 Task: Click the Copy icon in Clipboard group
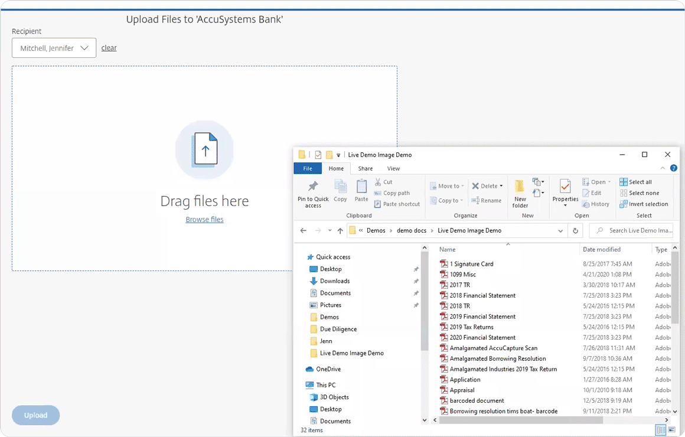click(340, 188)
